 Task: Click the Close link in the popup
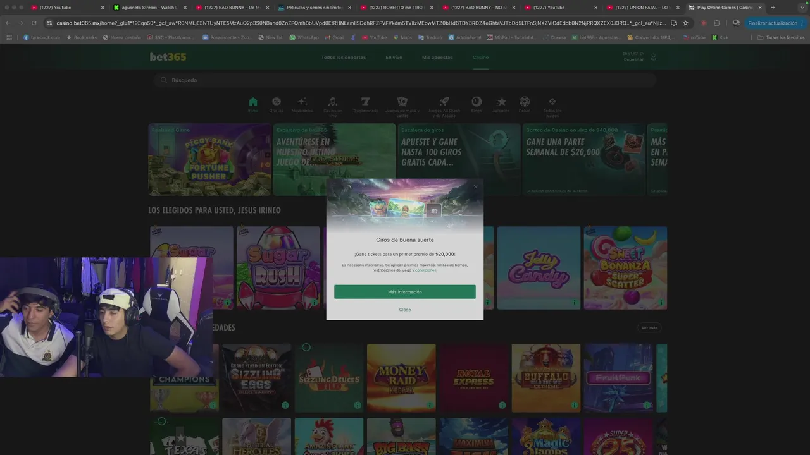[405, 310]
